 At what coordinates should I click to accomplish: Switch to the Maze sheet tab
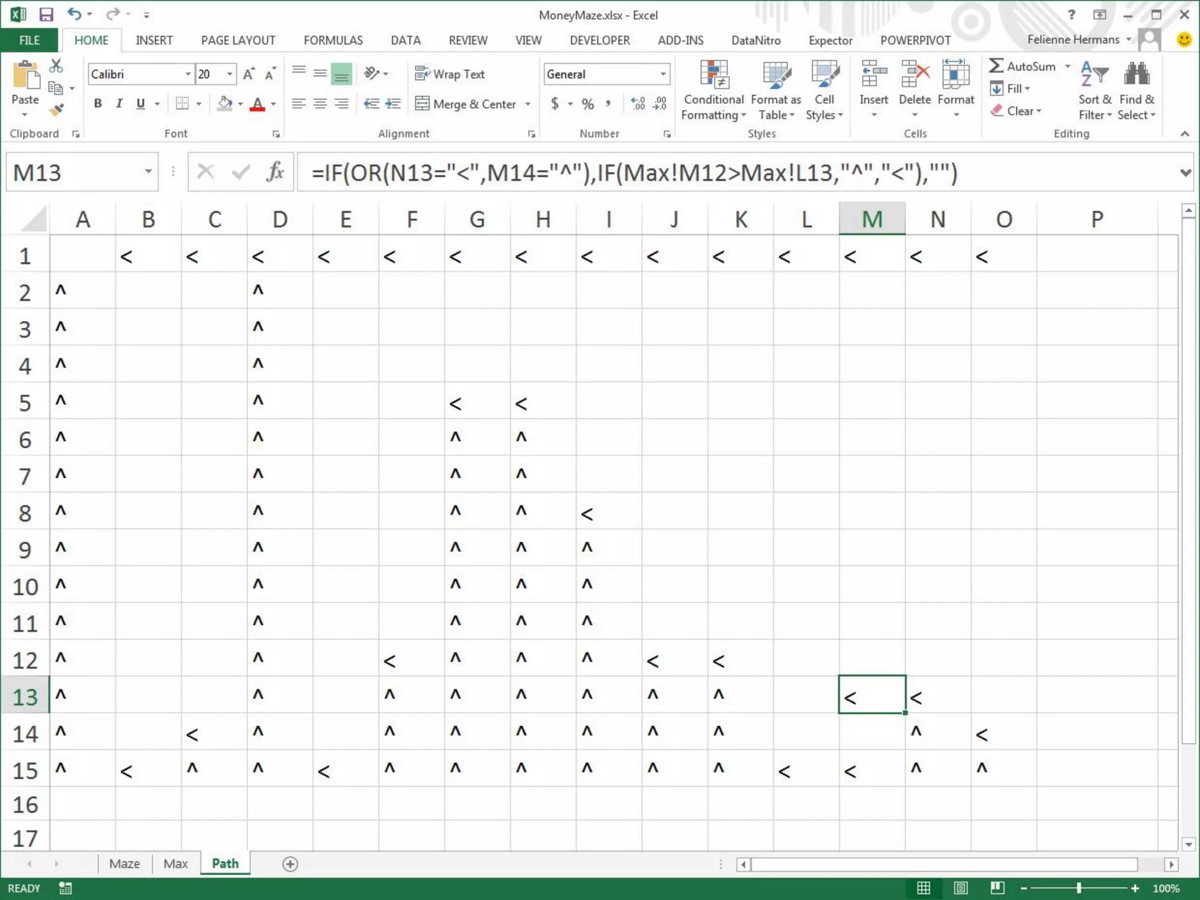coord(124,864)
